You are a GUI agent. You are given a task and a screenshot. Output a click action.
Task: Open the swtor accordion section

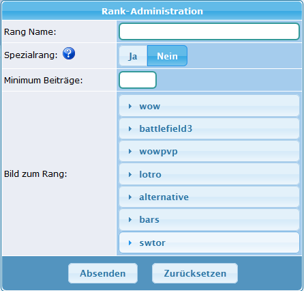pyautogui.click(x=209, y=242)
